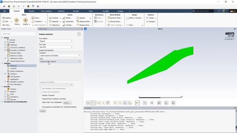Screen dimensions: 237x133
Task: Switch to the User-Defined ribbon tab
Action: coord(46,11)
